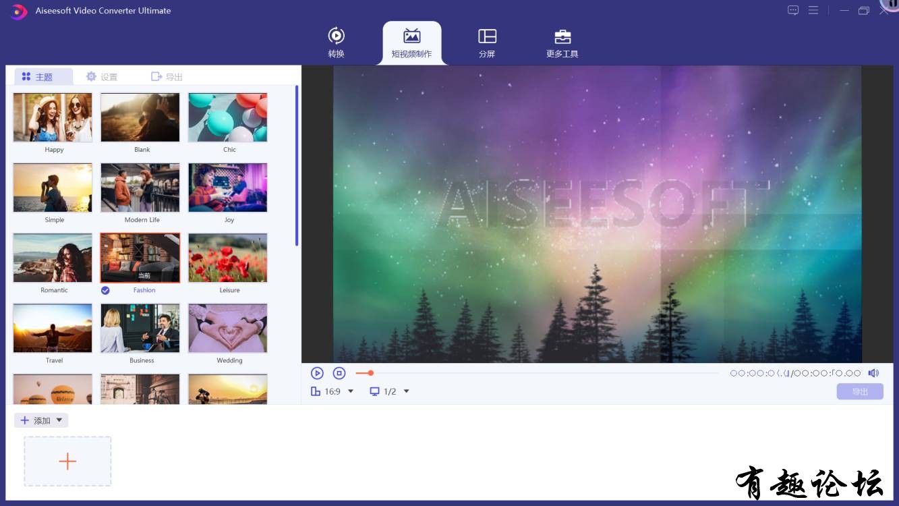Select the Blank theme thumbnail
Viewport: 899px width, 506px height.
tap(140, 117)
